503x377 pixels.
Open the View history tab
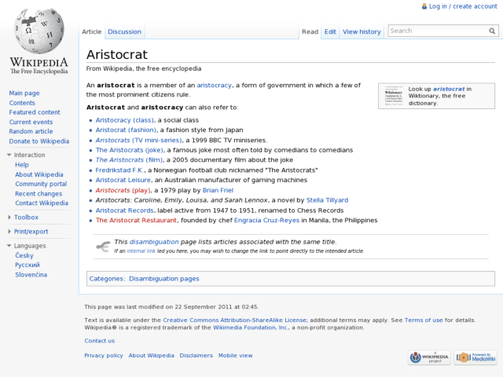click(362, 31)
